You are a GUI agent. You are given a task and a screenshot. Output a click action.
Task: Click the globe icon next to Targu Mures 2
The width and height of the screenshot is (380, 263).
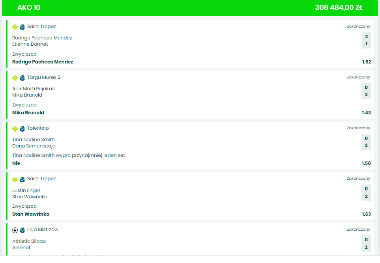tap(22, 78)
